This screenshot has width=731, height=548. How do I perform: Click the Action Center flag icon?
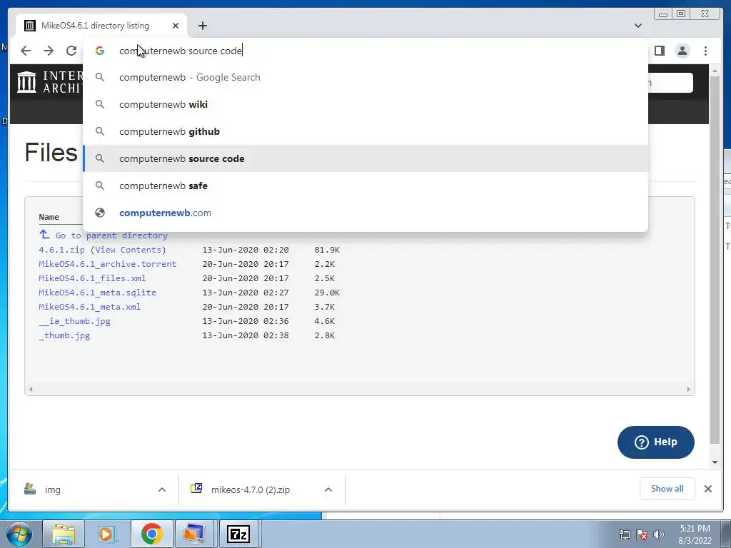(642, 534)
